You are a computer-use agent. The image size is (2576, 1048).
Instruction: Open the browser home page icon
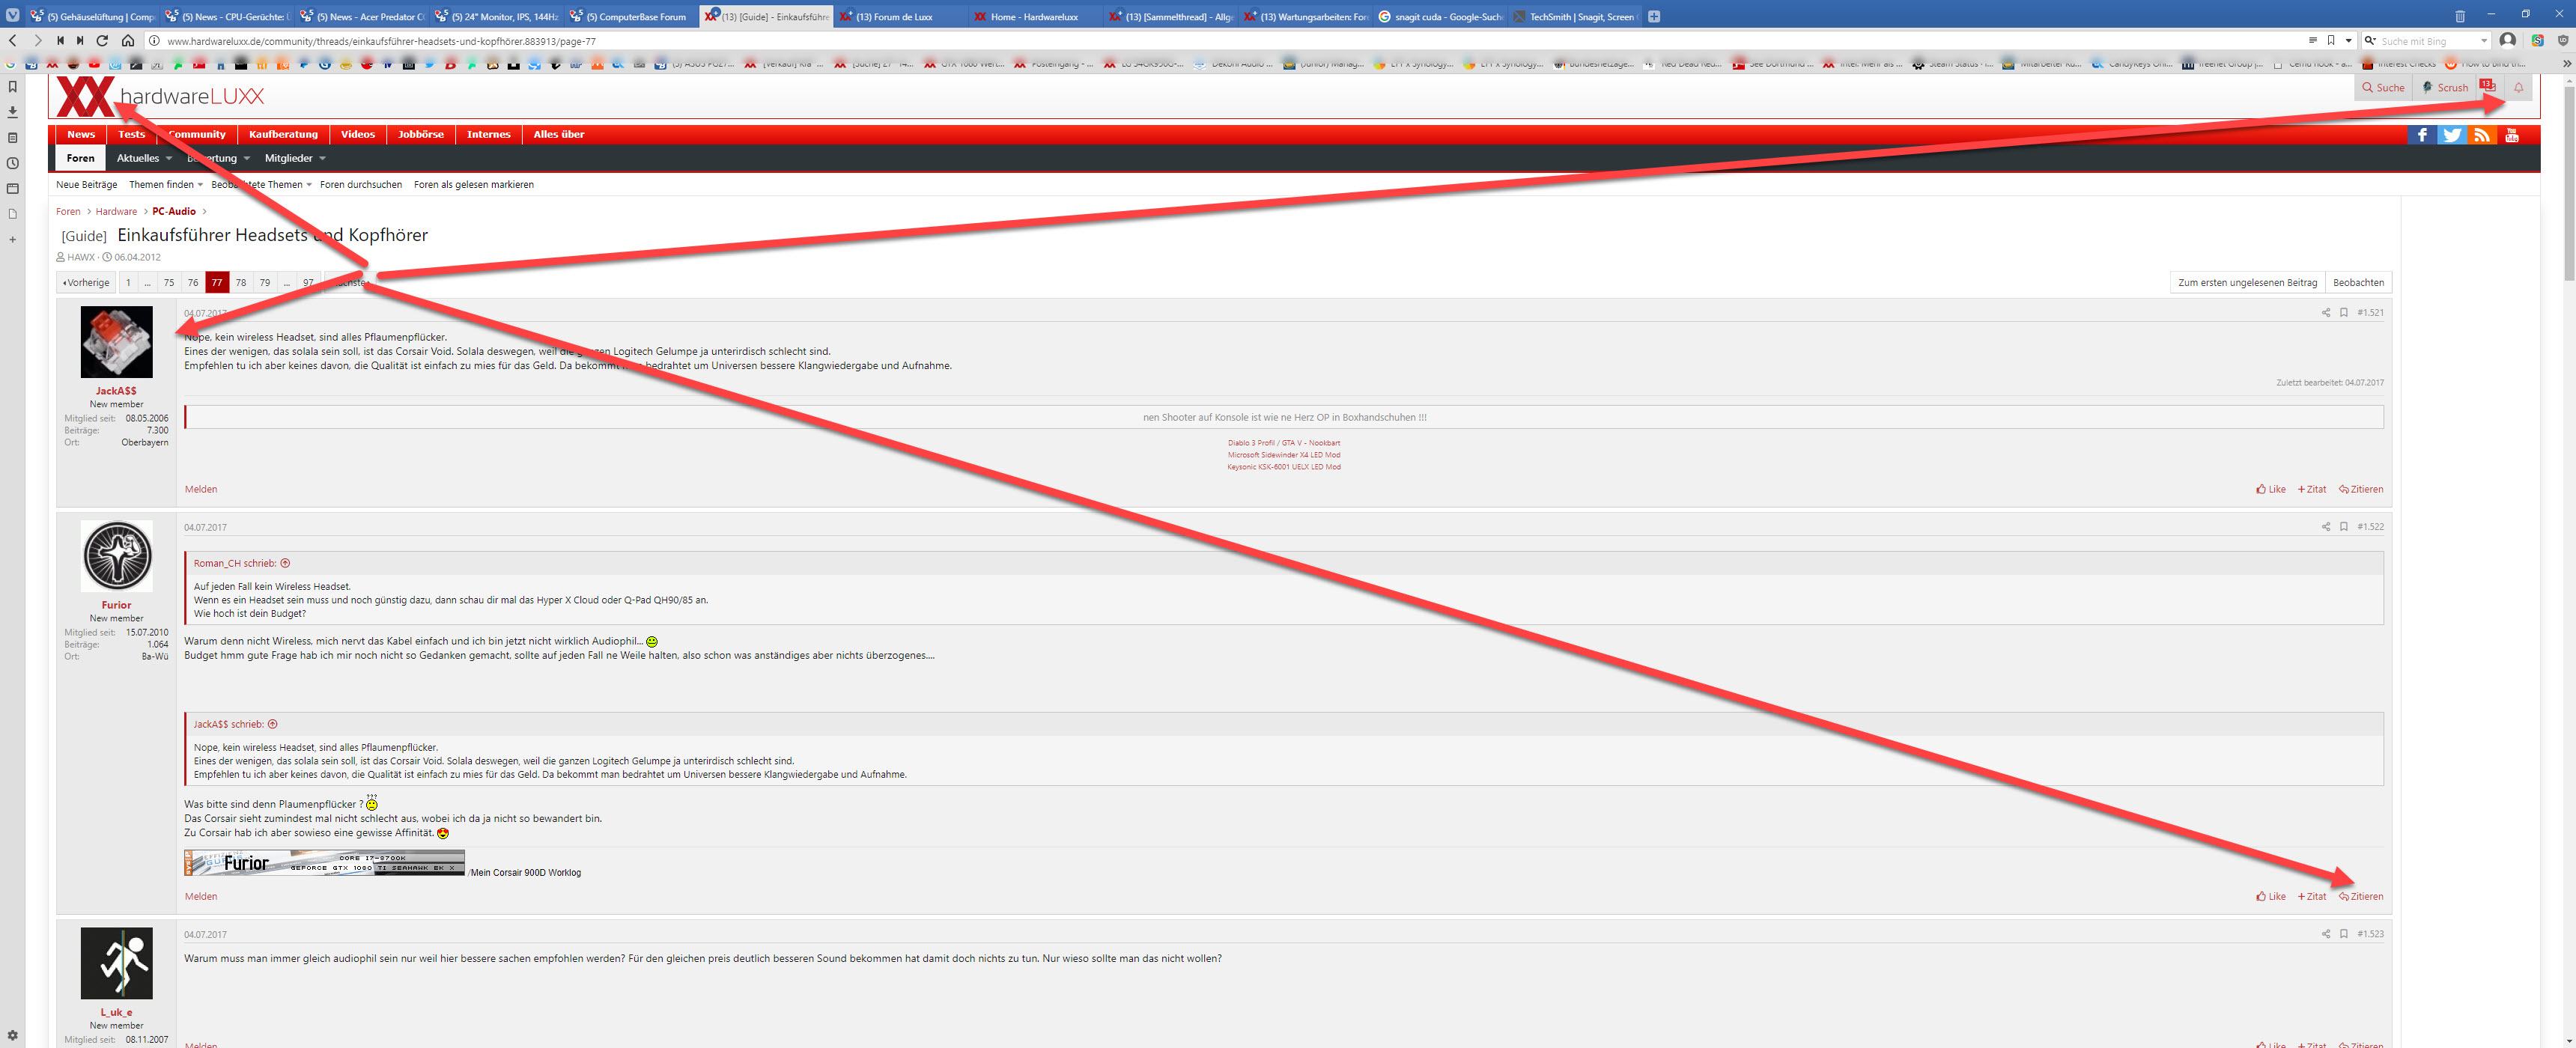[x=128, y=41]
